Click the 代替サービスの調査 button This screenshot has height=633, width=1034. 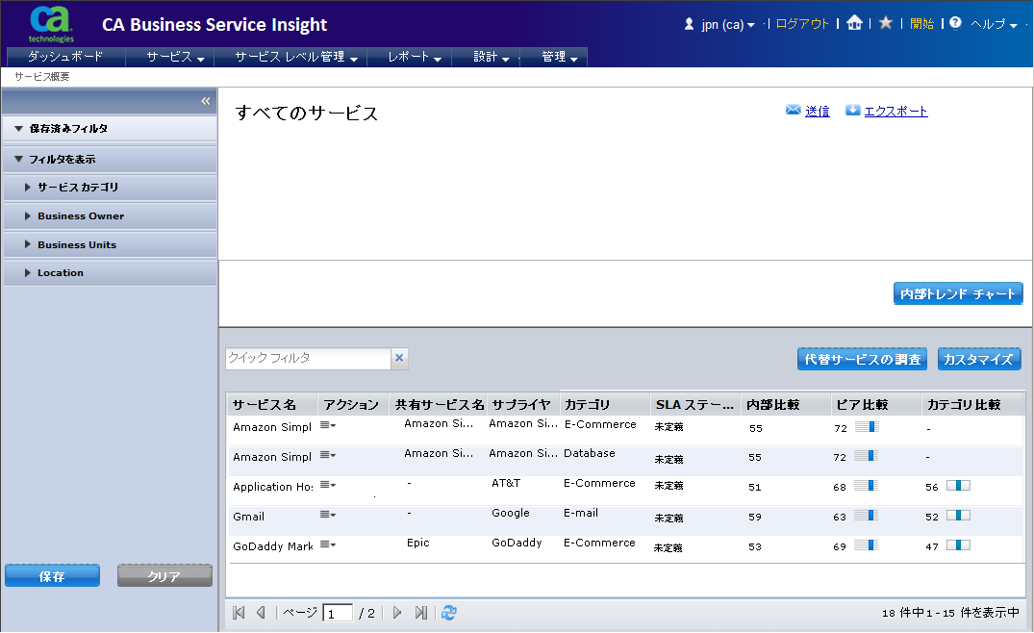tap(862, 360)
